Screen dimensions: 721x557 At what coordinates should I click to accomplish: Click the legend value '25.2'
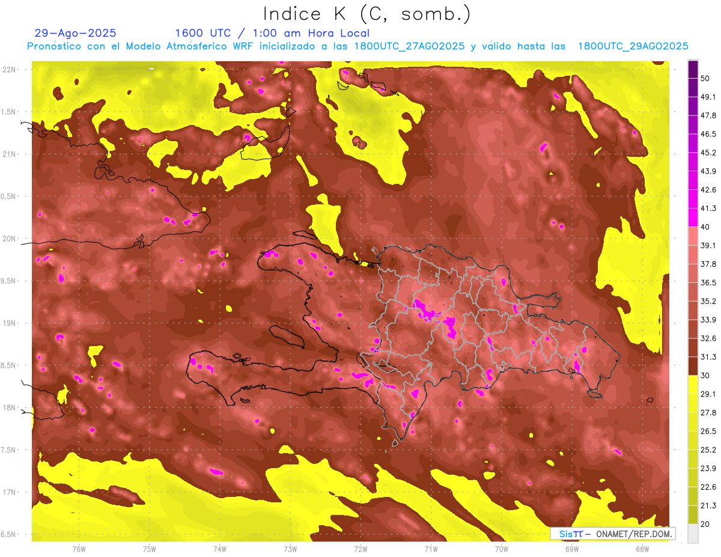708,450
